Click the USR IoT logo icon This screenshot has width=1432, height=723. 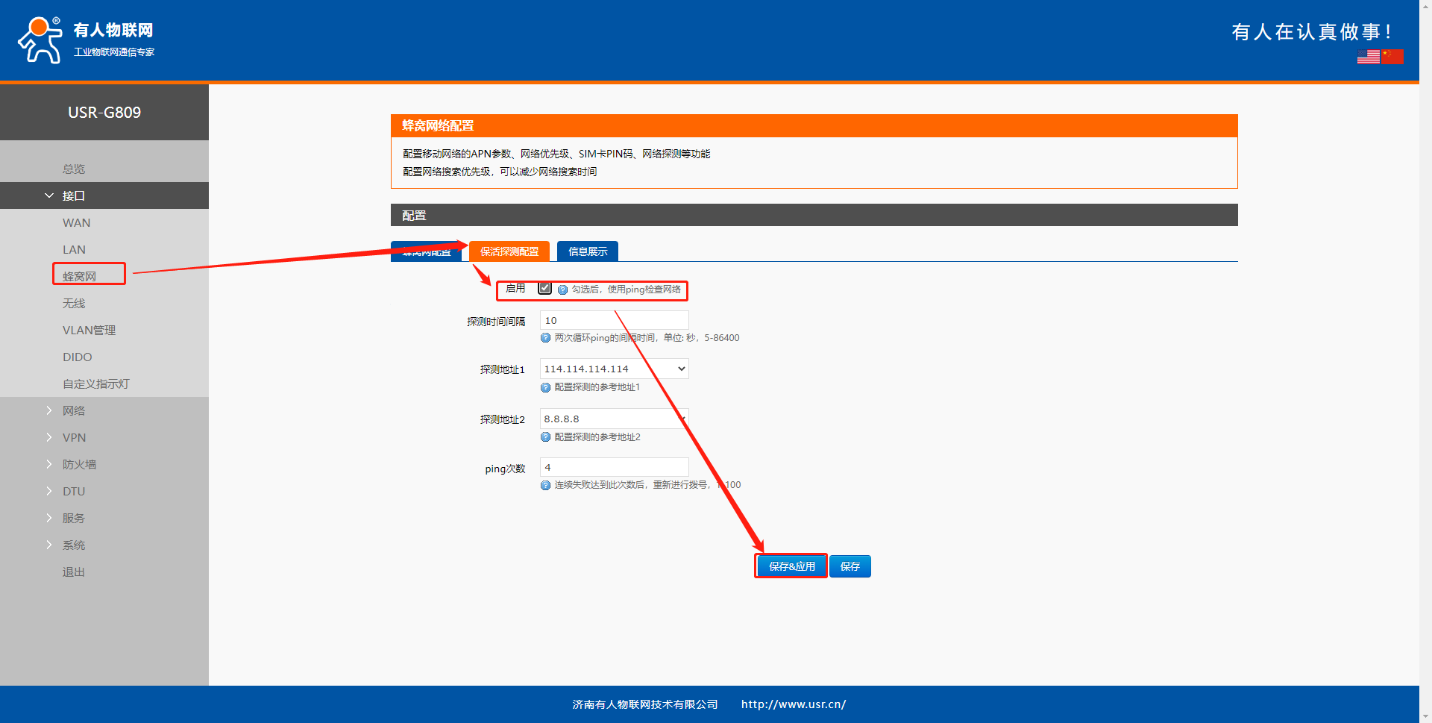point(40,40)
